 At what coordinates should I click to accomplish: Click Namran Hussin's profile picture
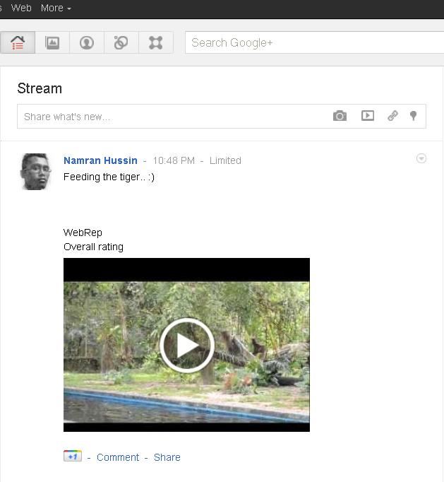35,171
